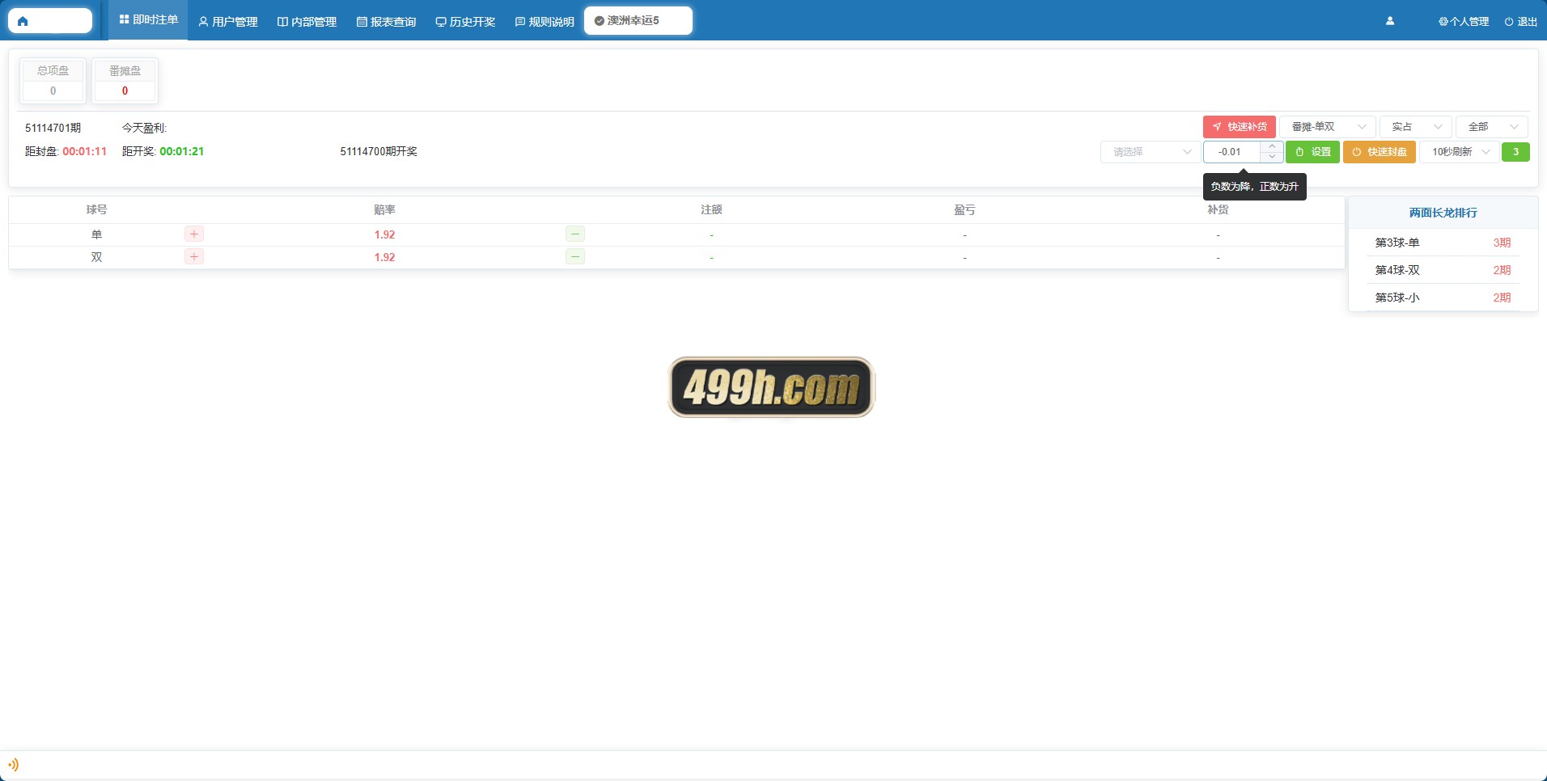Screen dimensions: 1547x781
Task: Click the home icon button
Action: click(23, 21)
